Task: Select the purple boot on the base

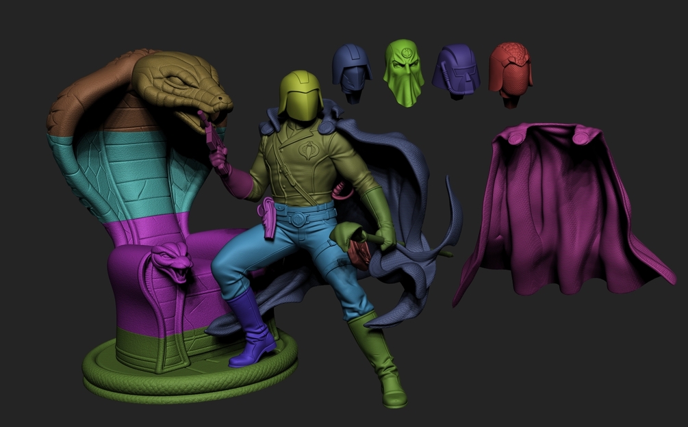Action: point(251,328)
